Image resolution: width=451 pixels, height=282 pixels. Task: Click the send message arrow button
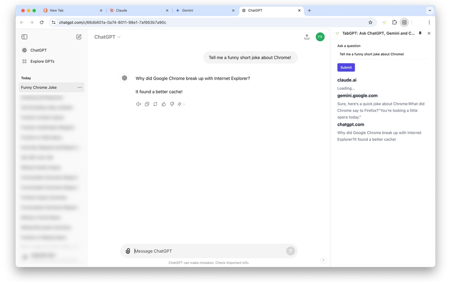290,251
